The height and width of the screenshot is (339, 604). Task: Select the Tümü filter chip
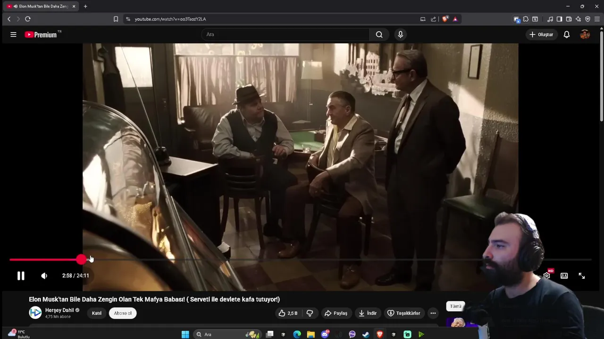click(x=455, y=306)
